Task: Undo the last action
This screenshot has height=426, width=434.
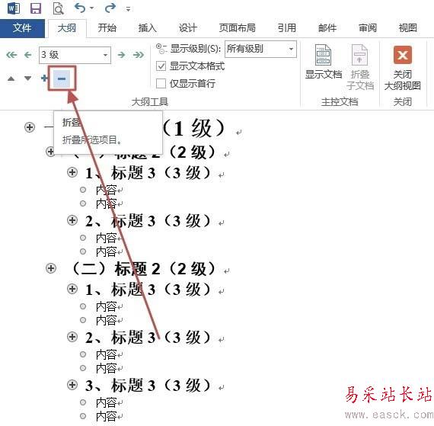Action: (80, 8)
